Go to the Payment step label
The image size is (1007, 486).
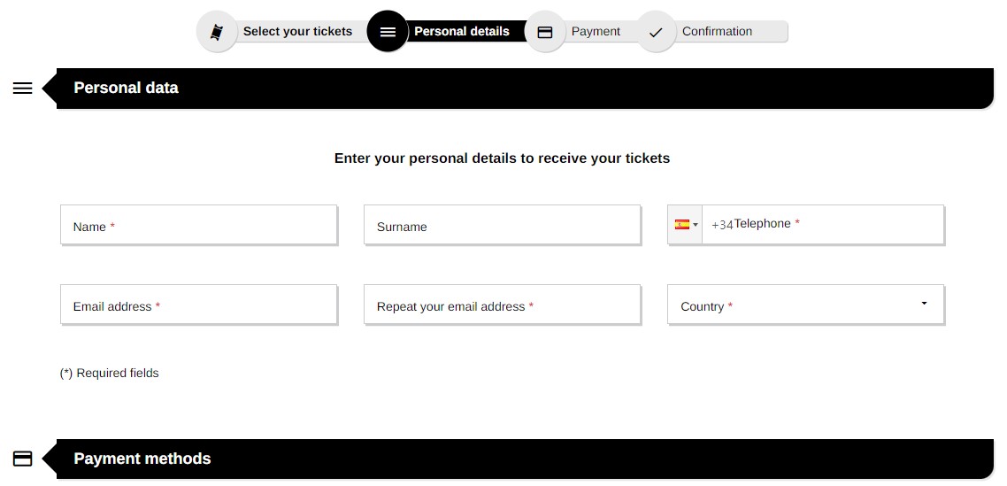point(596,32)
